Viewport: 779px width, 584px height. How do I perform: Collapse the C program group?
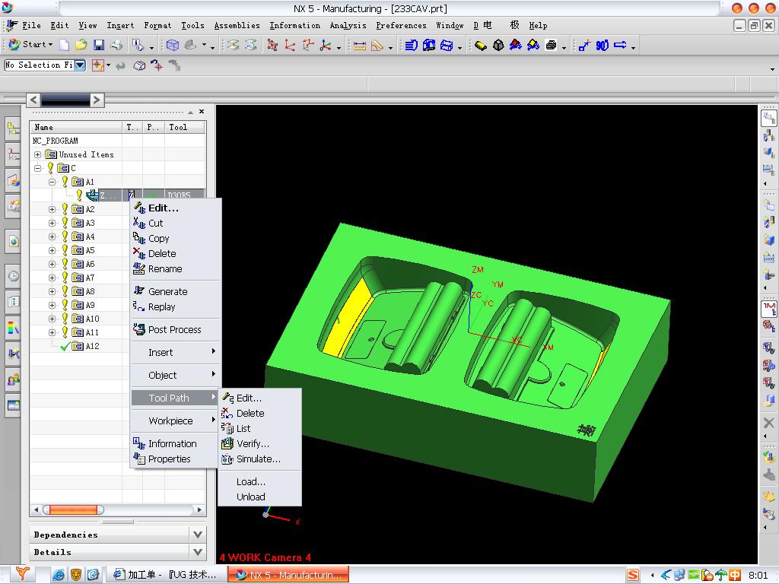coord(38,168)
